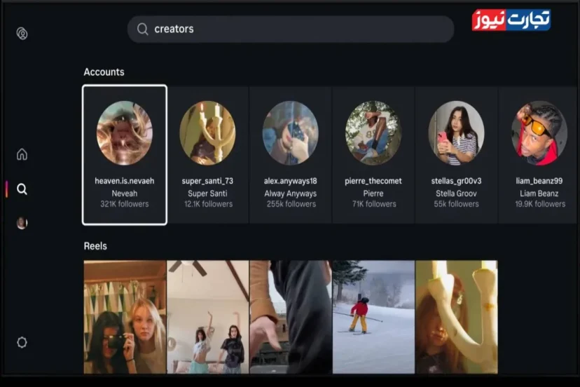Screen dimensions: 580x387
Task: Play the reel with two girls and camera
Action: coord(125,317)
